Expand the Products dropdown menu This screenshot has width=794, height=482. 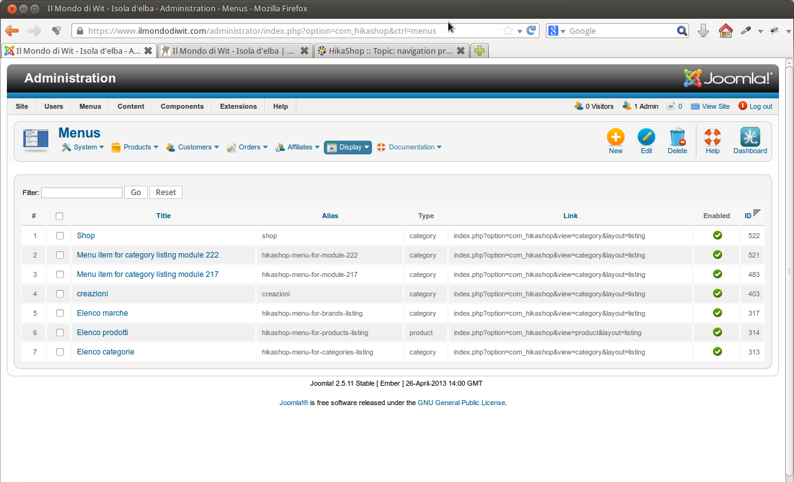click(134, 148)
